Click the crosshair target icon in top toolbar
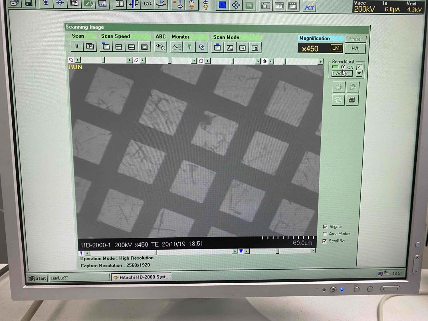 tap(60, 3)
